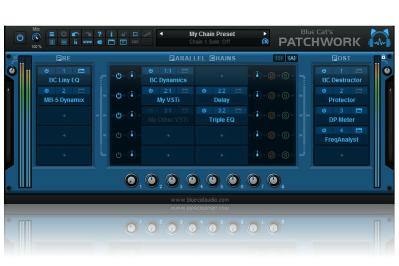The height and width of the screenshot is (266, 399).
Task: Click the main menu hamburger icon
Action: pos(52,34)
